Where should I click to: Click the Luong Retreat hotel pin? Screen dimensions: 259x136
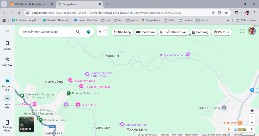(x=34, y=104)
